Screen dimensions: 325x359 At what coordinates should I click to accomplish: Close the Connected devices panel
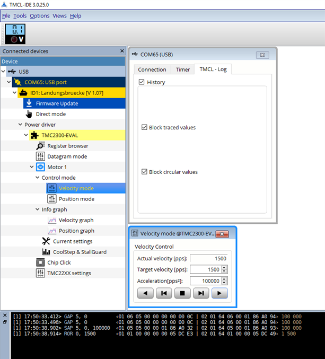(x=122, y=51)
